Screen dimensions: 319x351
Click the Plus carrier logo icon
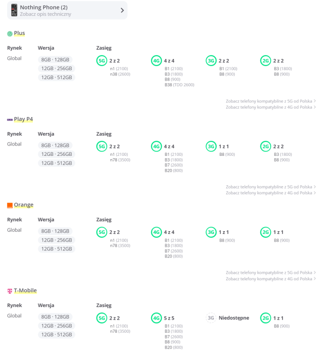click(x=10, y=34)
